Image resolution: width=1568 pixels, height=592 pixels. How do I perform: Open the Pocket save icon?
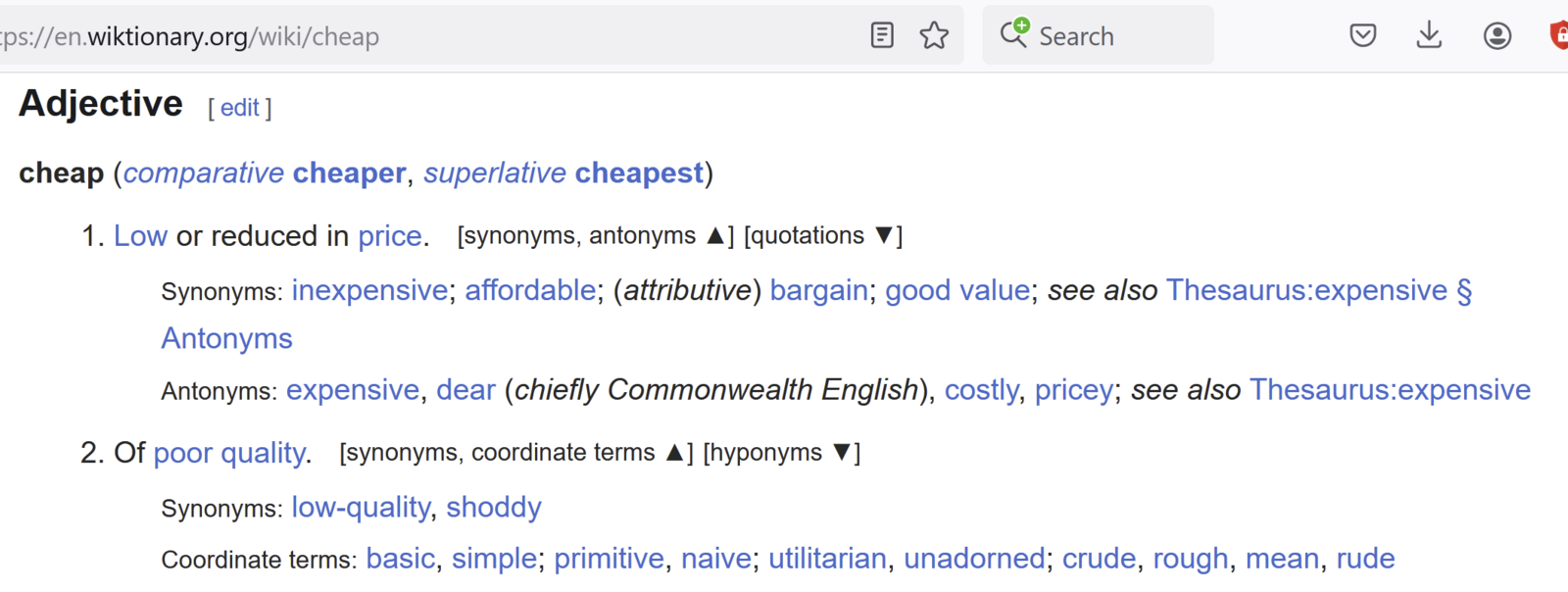pos(1362,36)
